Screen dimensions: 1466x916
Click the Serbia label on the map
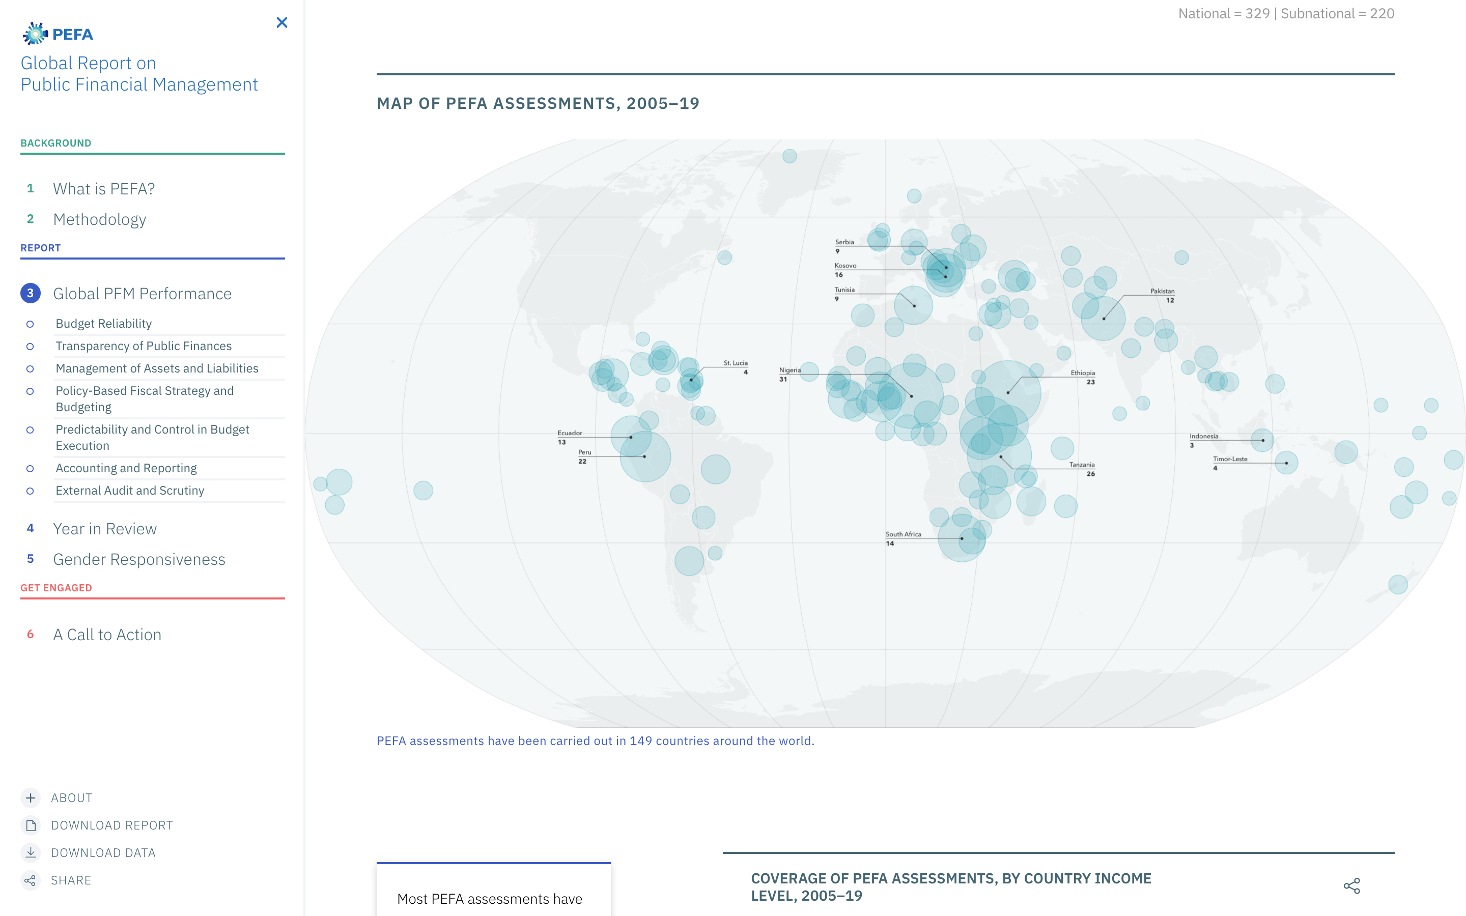click(x=844, y=242)
